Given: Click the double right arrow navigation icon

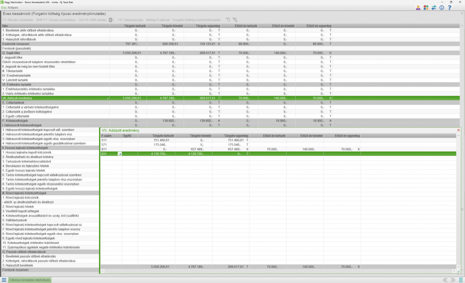Looking at the screenshot, I should coord(453,280).
